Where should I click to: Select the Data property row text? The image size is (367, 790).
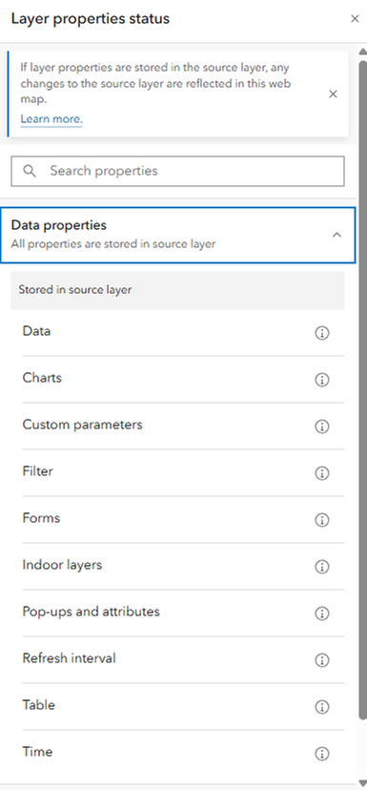(36, 331)
